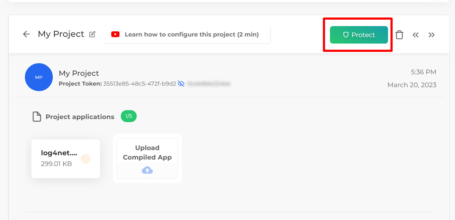Screen dimensions: 455x220
Task: Select the log4net application card
Action: 65,159
